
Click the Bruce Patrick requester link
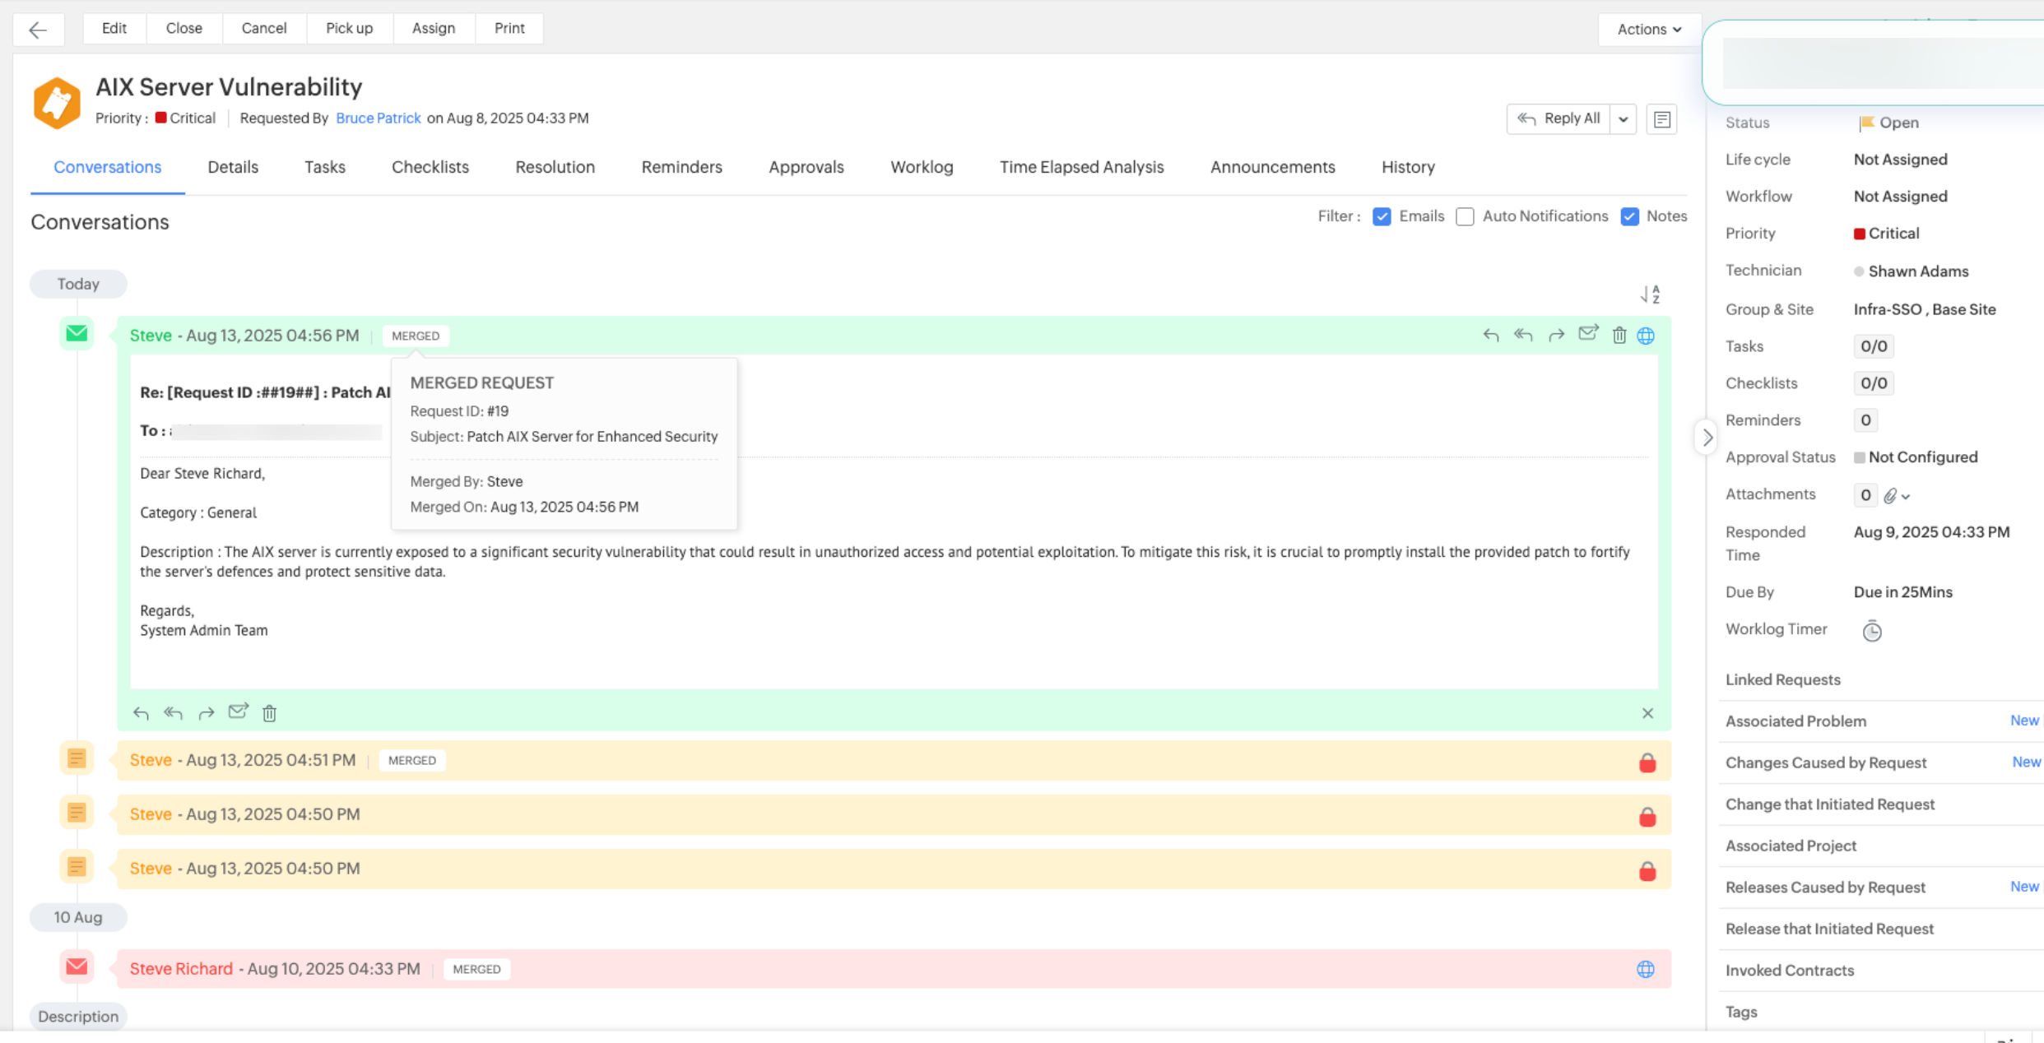(x=378, y=118)
